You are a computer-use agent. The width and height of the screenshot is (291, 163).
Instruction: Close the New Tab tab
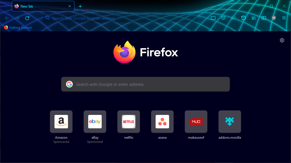tap(70, 6)
